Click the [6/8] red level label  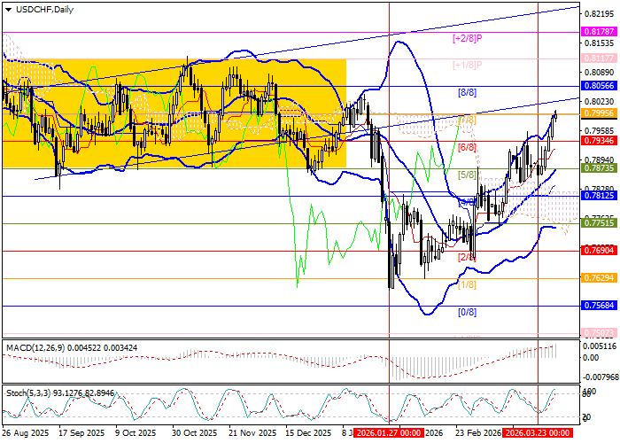pyautogui.click(x=467, y=147)
